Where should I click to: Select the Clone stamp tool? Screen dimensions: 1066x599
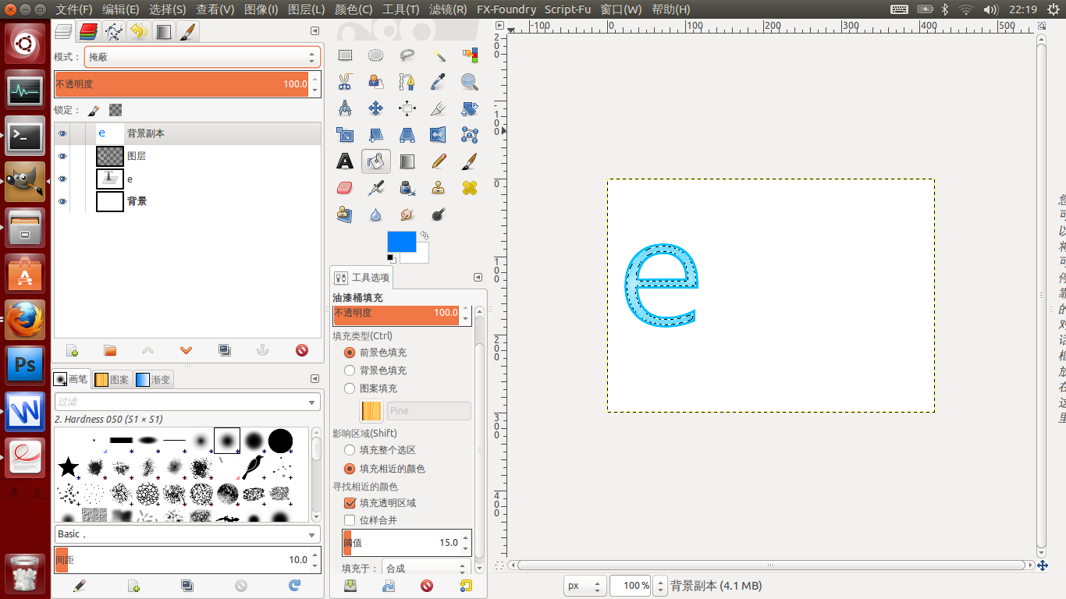439,188
